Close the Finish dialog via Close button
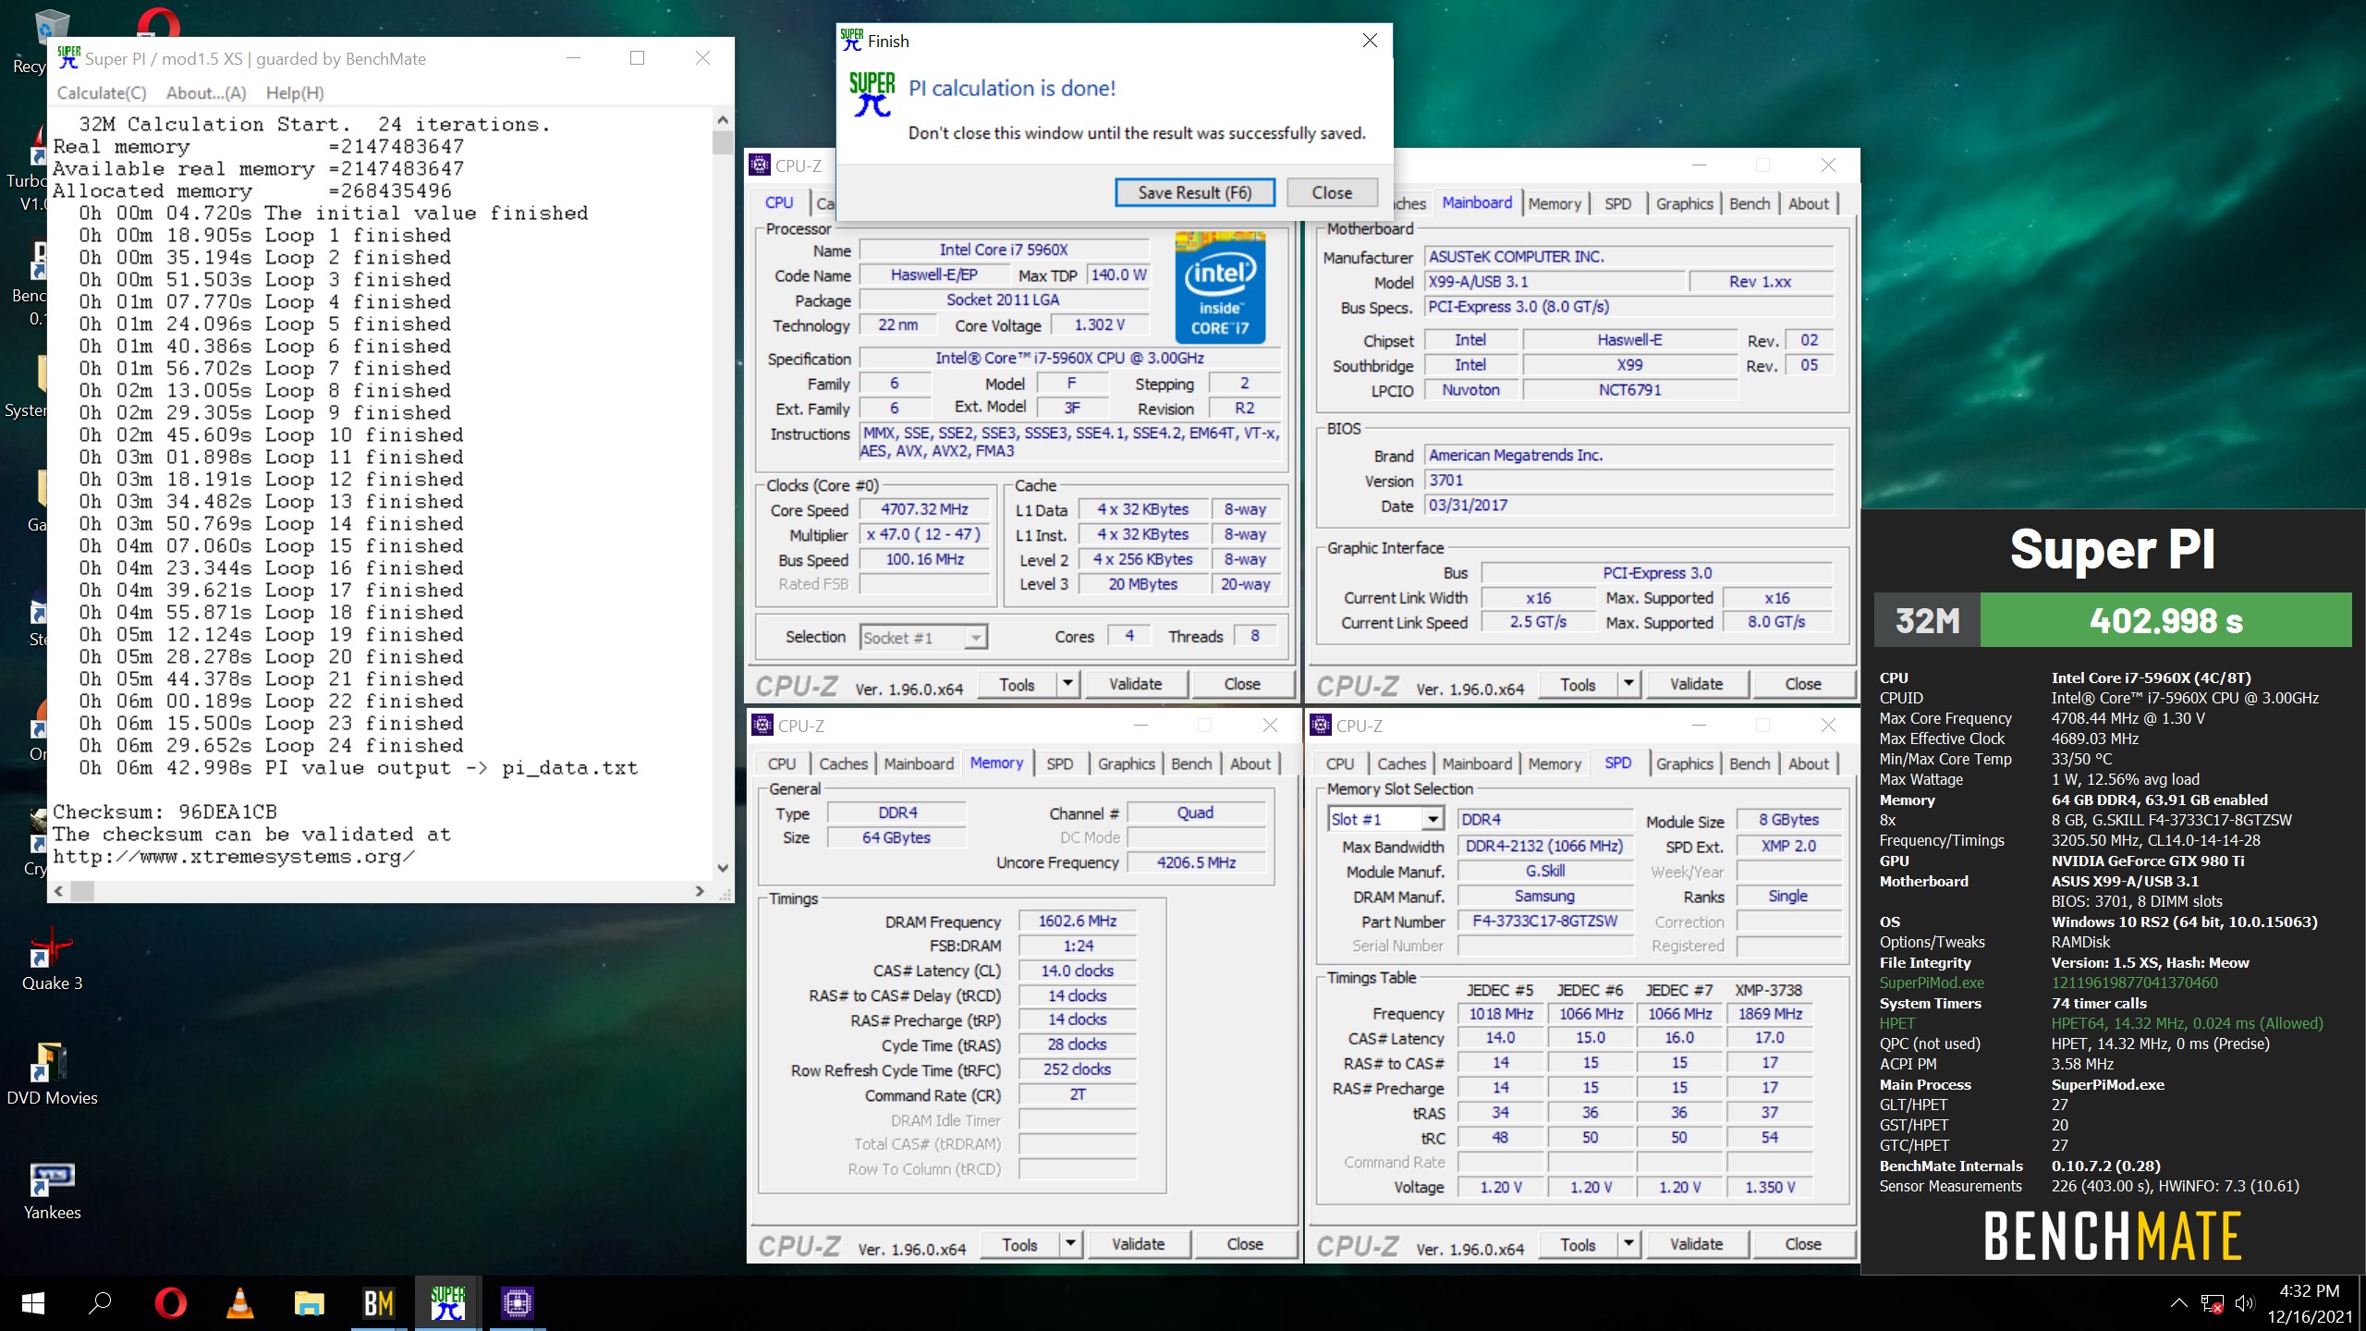This screenshot has height=1331, width=2366. 1332,192
